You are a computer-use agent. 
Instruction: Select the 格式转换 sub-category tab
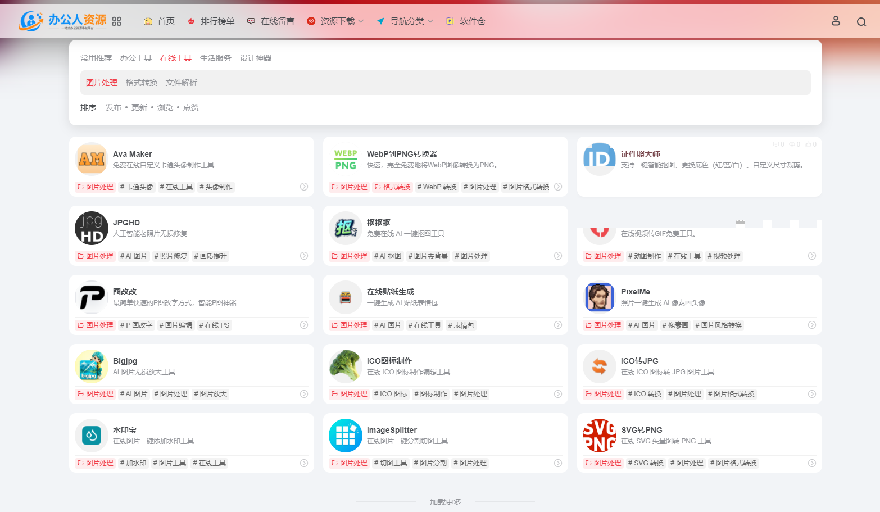click(x=142, y=83)
